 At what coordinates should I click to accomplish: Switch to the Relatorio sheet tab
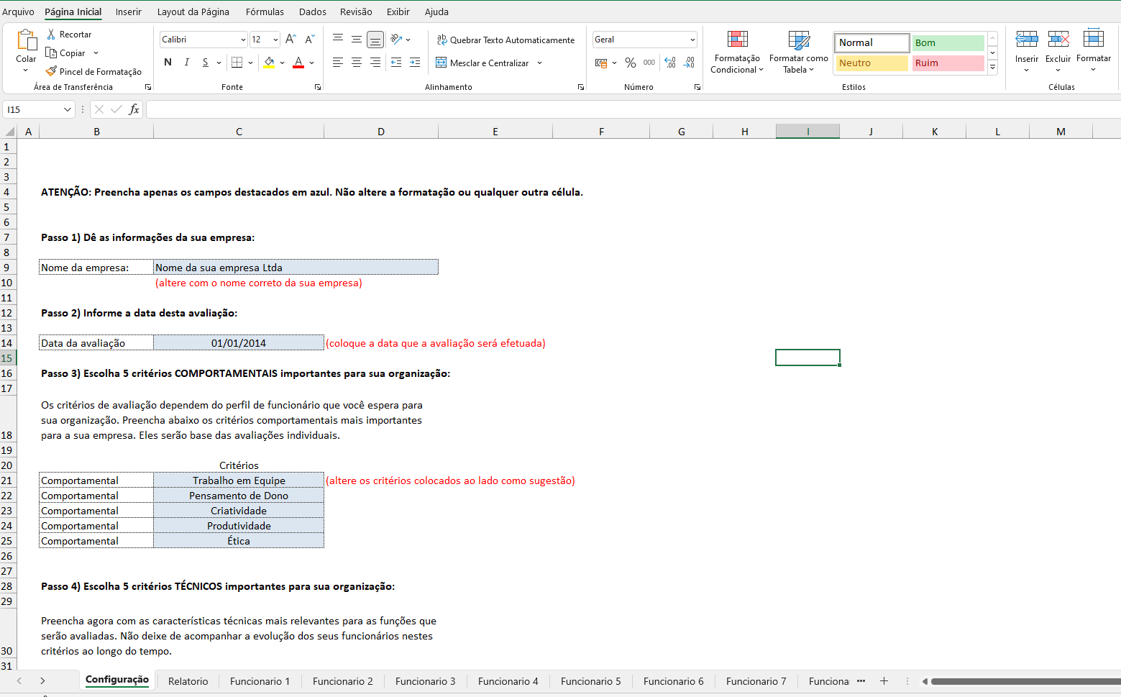[x=188, y=681]
